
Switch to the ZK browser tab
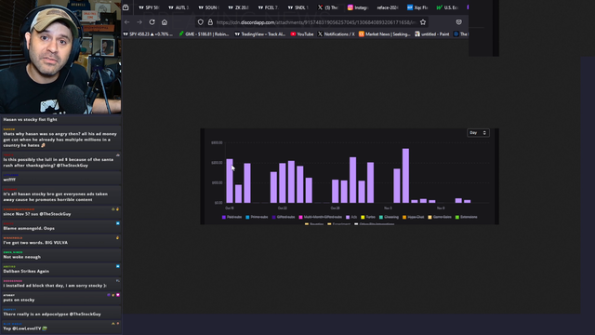pyautogui.click(x=238, y=7)
